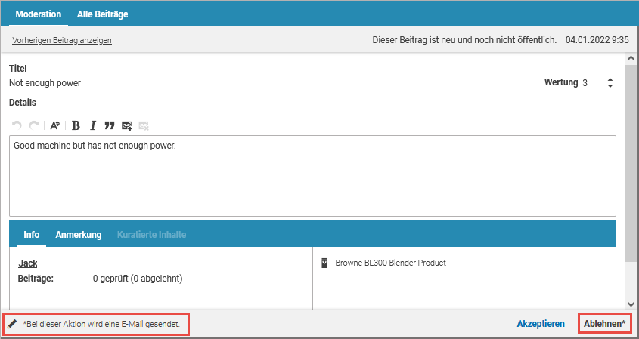
Task: Click the remove link icon
Action: tap(144, 125)
